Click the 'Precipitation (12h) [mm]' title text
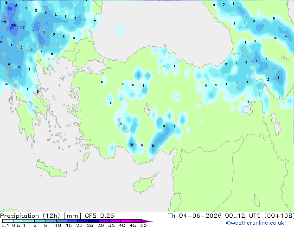This screenshot has width=294, height=227. 41,216
